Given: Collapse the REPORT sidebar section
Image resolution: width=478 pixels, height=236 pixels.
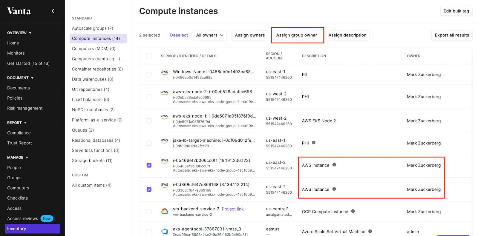Looking at the screenshot, I should click(17, 123).
